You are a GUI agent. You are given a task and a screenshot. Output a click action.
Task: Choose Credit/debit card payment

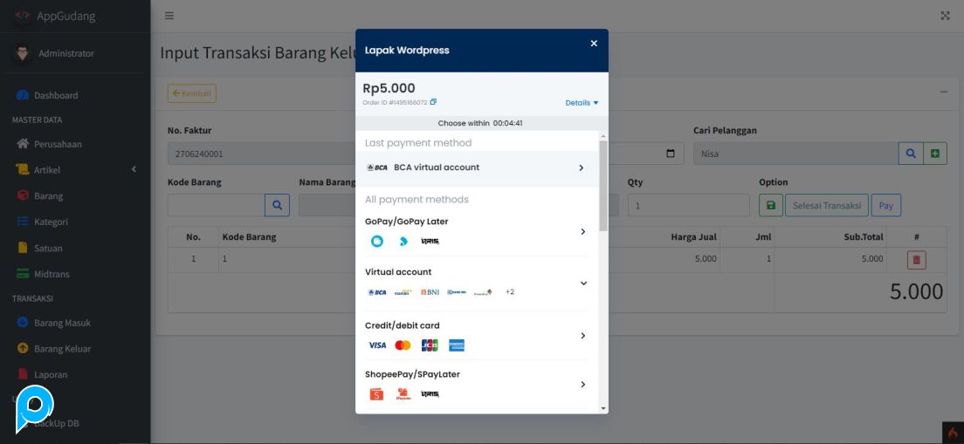[x=476, y=336]
